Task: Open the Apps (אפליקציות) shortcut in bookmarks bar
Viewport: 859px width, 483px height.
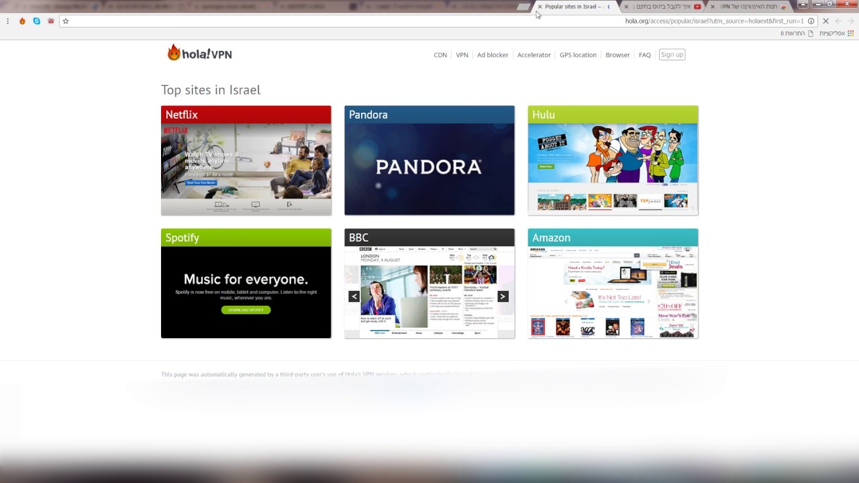Action: (x=836, y=34)
